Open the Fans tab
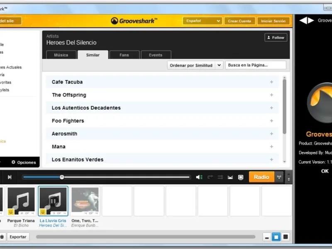The width and height of the screenshot is (332, 249). point(124,55)
